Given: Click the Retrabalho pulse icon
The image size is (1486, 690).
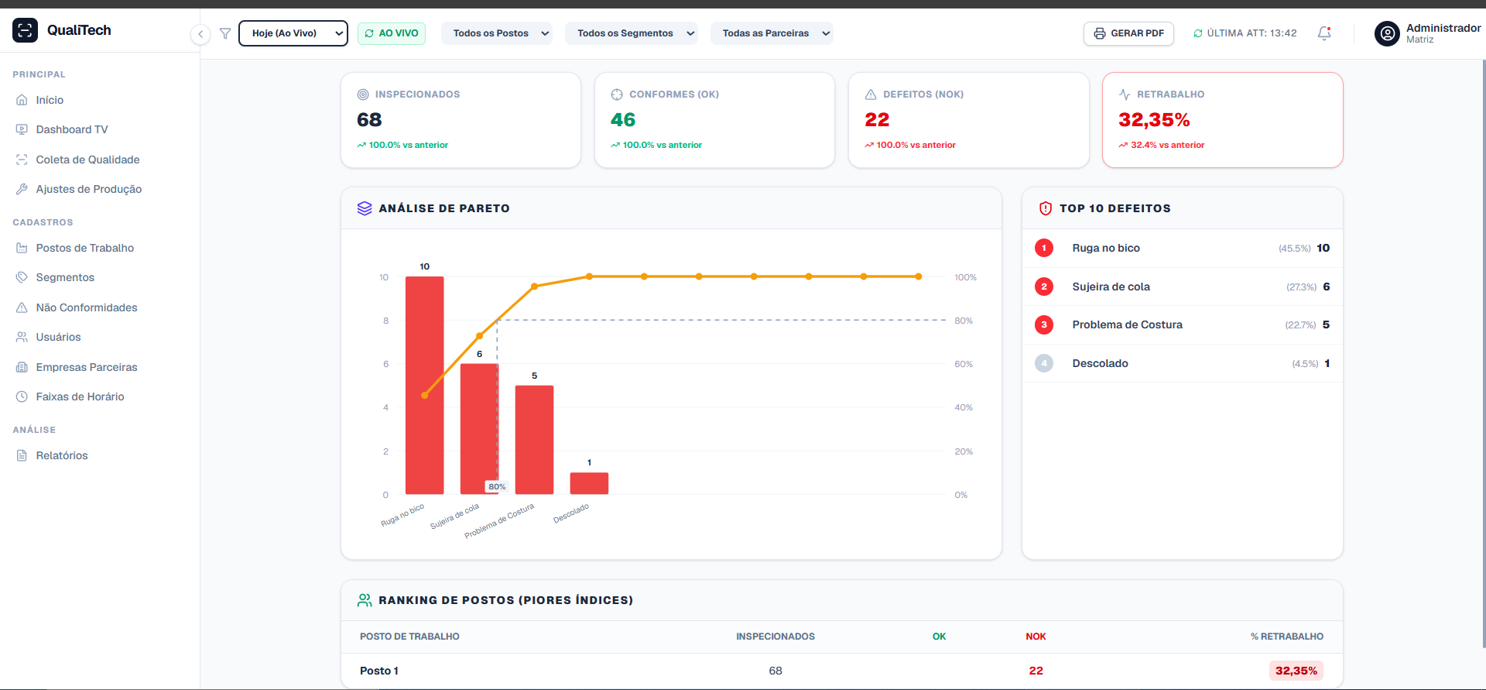Looking at the screenshot, I should pos(1125,94).
